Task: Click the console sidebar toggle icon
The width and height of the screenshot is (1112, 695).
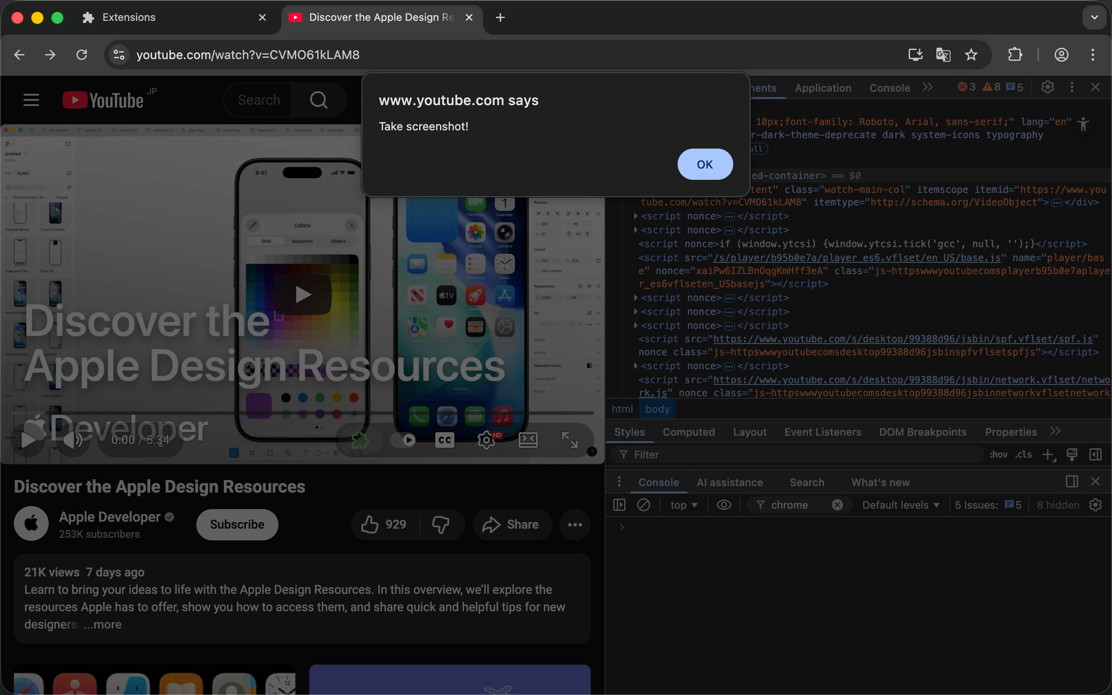Action: click(x=619, y=505)
